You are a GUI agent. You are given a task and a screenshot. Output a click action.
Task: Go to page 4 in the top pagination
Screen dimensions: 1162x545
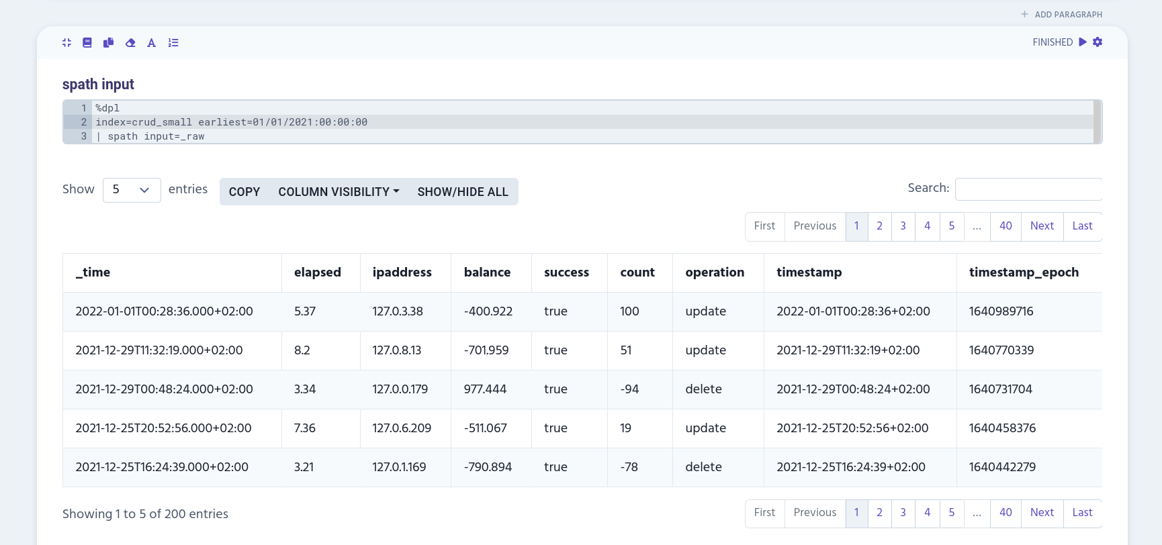(928, 226)
